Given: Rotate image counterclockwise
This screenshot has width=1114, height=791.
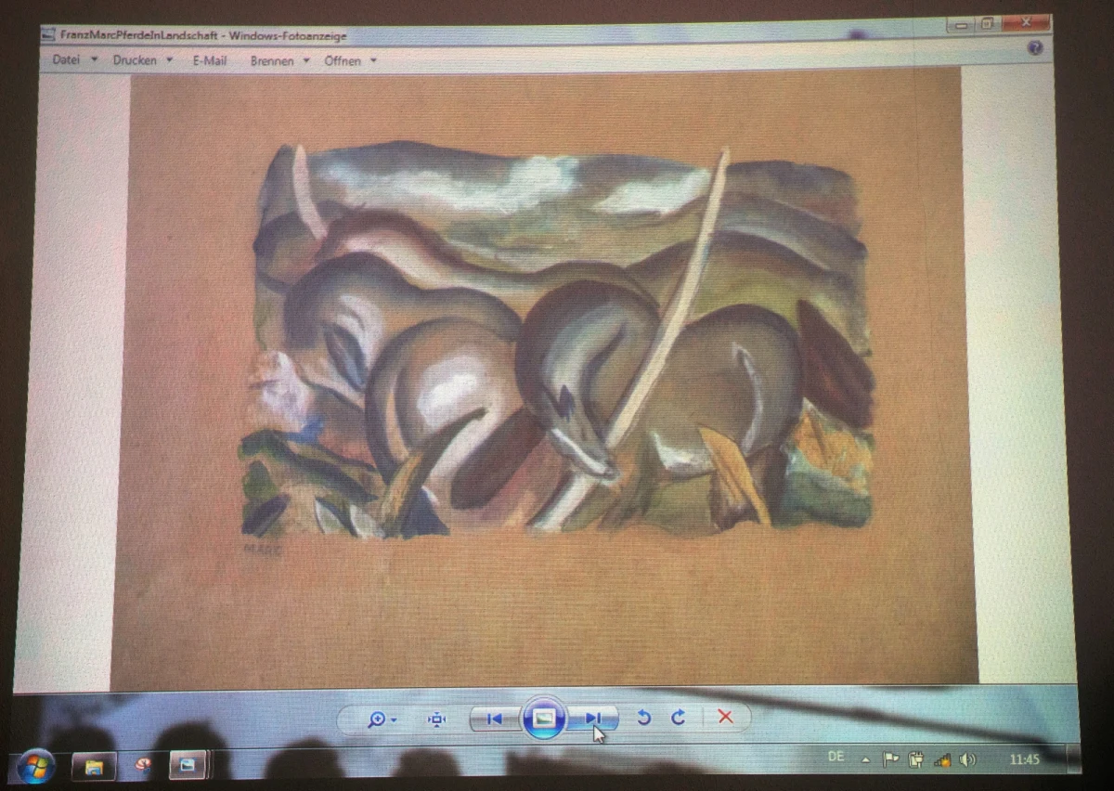Looking at the screenshot, I should point(643,718).
